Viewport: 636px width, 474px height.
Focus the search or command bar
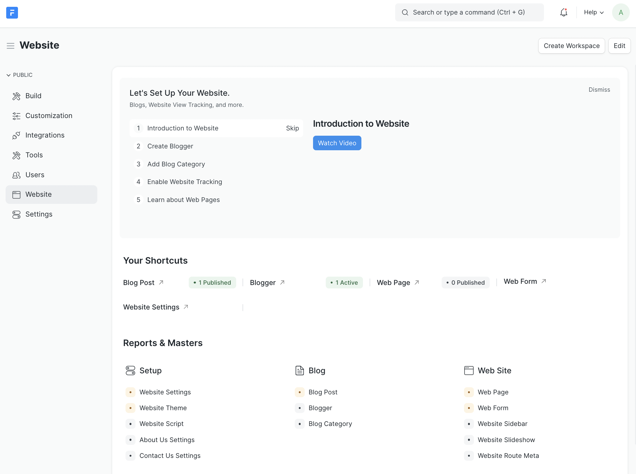click(x=469, y=12)
